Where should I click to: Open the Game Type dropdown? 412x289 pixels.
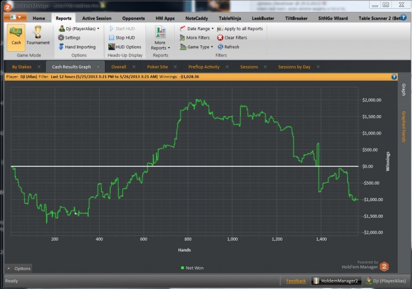tap(196, 47)
